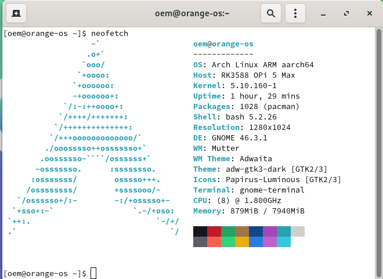Click the WM Theme line Adwaita
383x279 pixels.
233,159
